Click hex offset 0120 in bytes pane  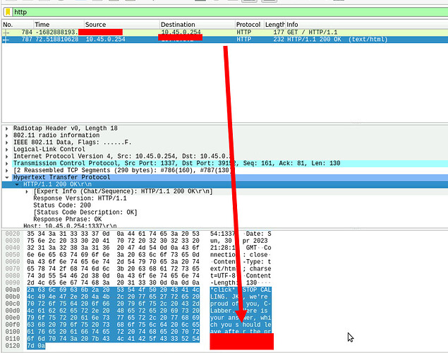click(13, 346)
